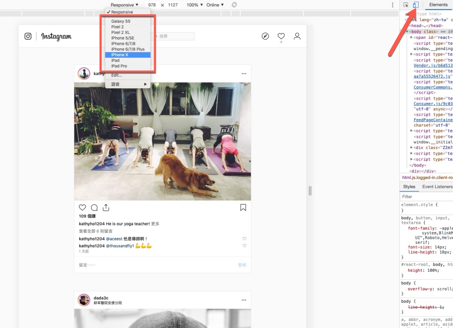This screenshot has width=453, height=328.
Task: Choose iPhone 6/7/8 Plus device
Action: (128, 49)
